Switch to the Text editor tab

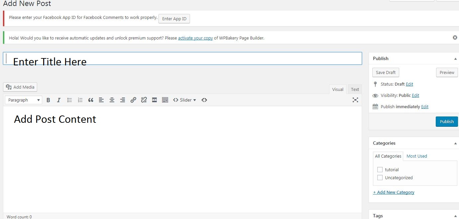[355, 89]
